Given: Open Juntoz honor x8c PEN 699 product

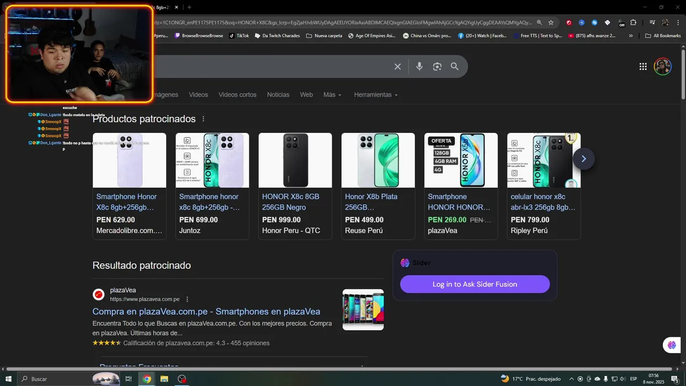Looking at the screenshot, I should pyautogui.click(x=212, y=186).
